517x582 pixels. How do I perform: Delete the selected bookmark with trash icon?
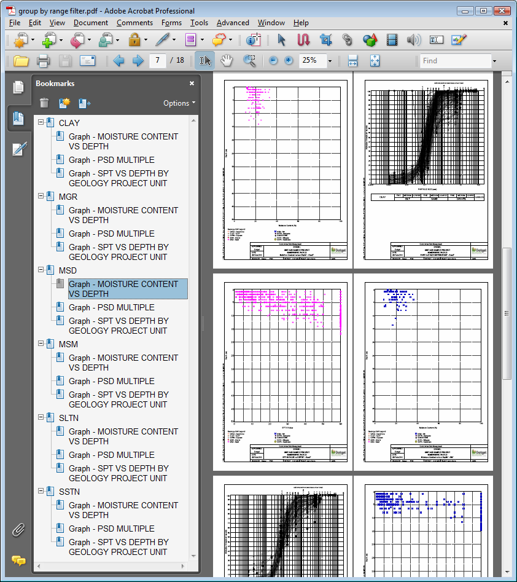(44, 103)
